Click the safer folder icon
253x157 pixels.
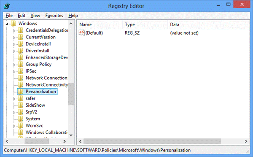[21, 98]
